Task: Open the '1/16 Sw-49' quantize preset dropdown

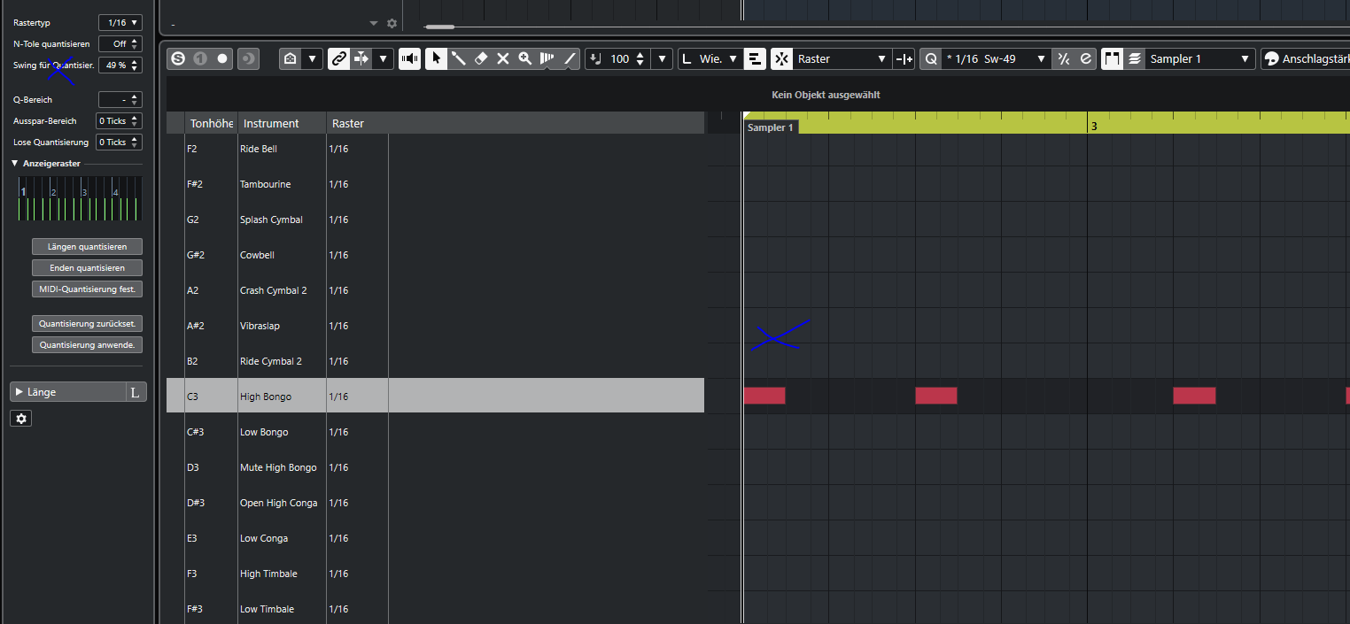Action: (997, 58)
